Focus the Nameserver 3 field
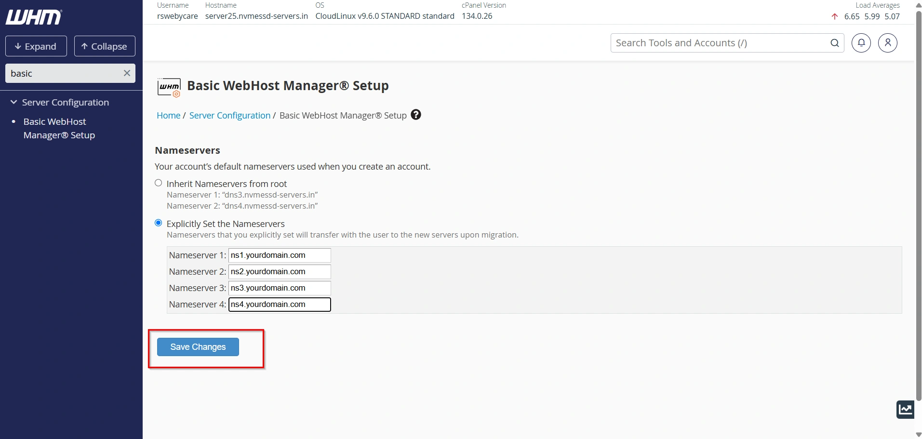Viewport: 922px width, 439px height. 280,288
